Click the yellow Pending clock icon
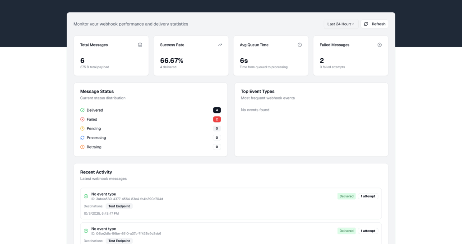This screenshot has width=462, height=244. 83,129
